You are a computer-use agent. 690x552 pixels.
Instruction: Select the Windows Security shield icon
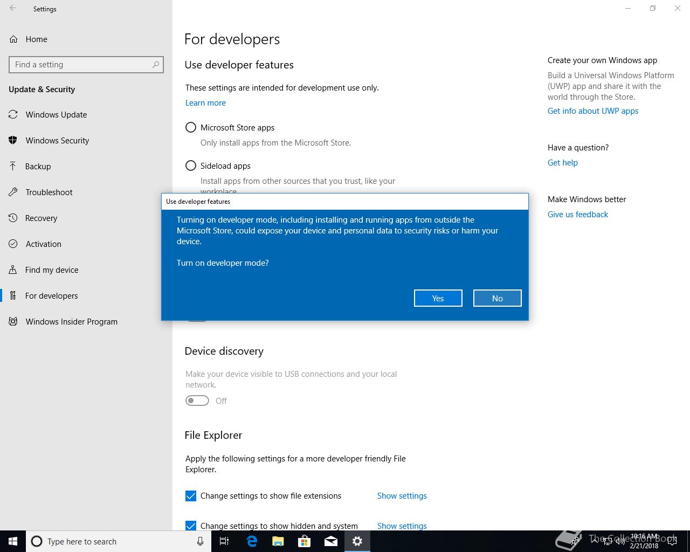(x=13, y=140)
